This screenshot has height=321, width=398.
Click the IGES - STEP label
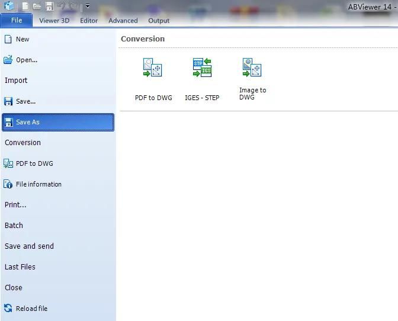pos(202,98)
